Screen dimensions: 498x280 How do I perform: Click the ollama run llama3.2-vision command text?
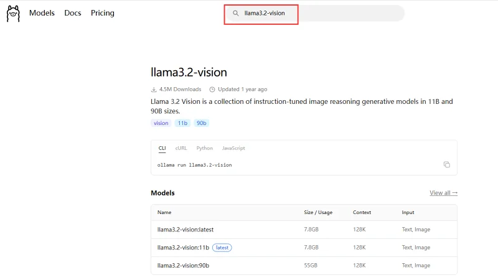pos(194,165)
